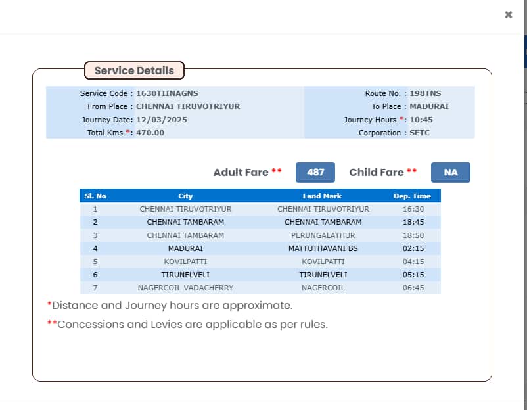This screenshot has height=410, width=527.
Task: Select the journey date 12/03/2025
Action: [162, 120]
